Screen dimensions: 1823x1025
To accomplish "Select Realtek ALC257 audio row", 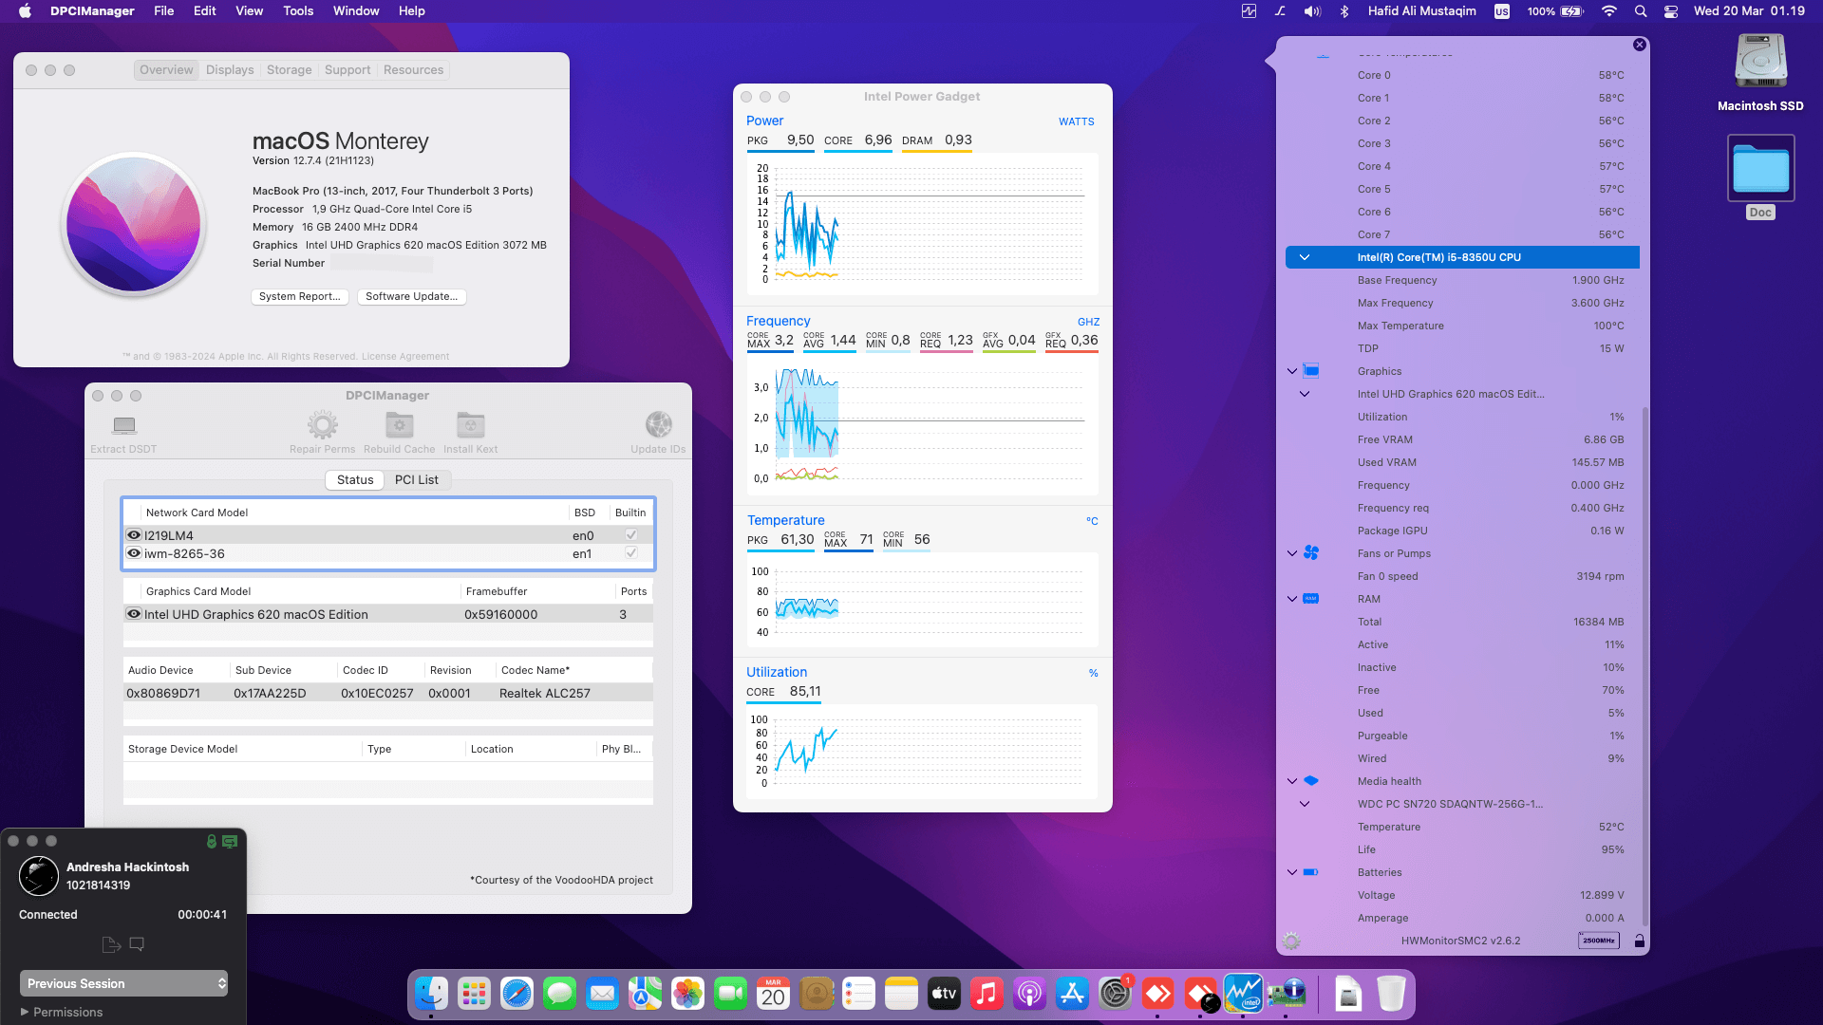I will click(x=388, y=693).
